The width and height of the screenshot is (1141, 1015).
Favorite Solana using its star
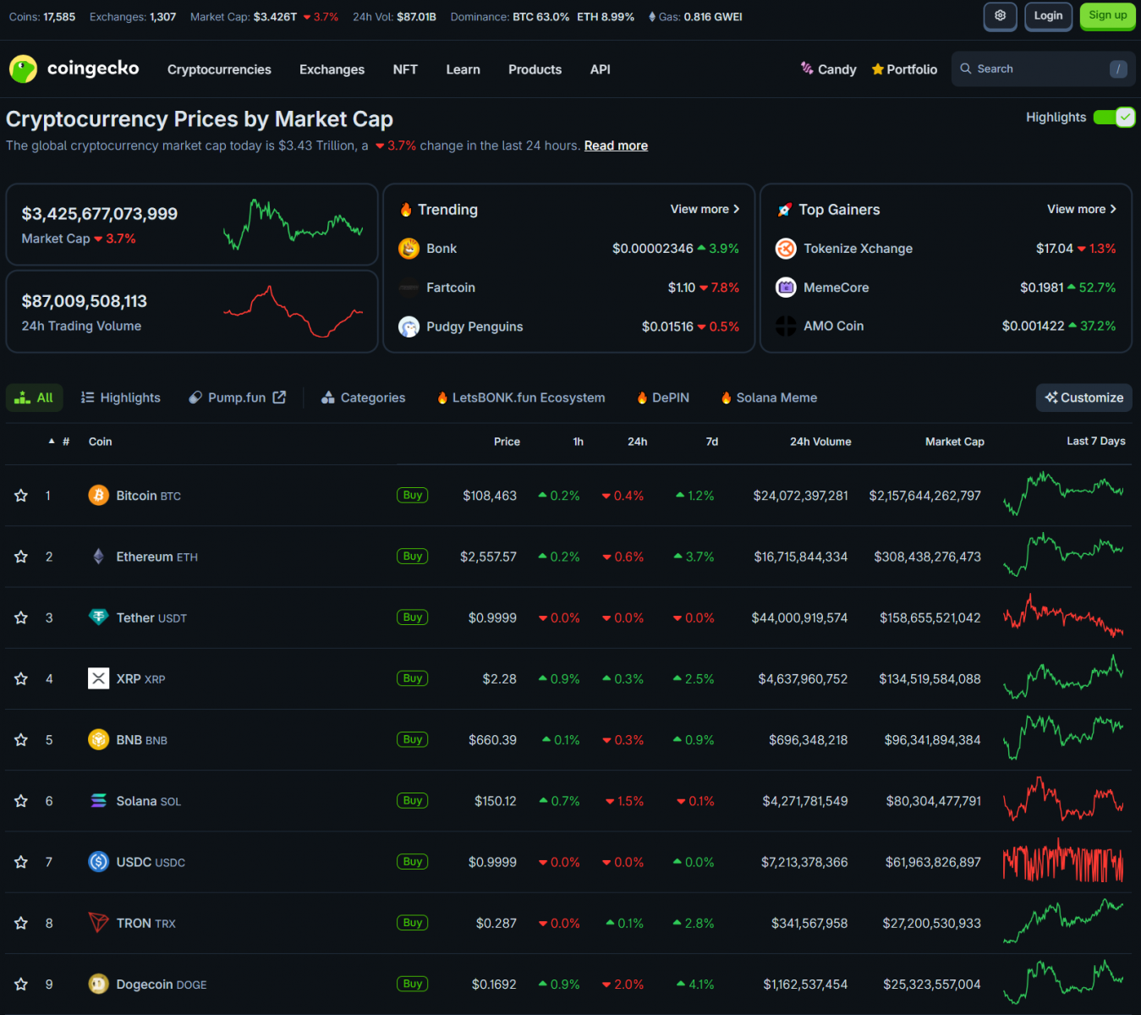pyautogui.click(x=20, y=800)
